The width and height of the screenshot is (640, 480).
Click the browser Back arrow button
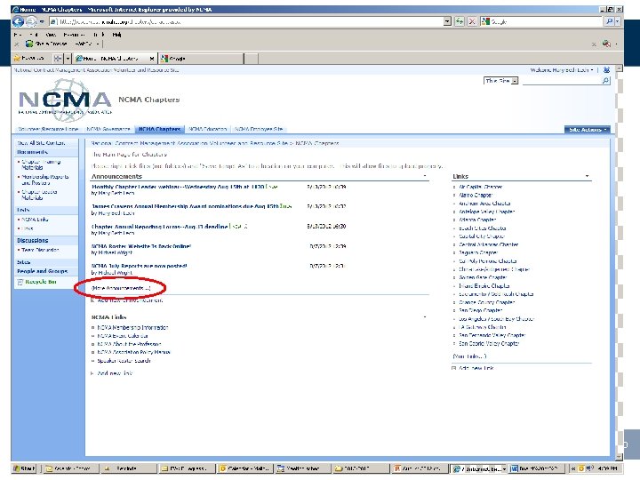point(19,21)
